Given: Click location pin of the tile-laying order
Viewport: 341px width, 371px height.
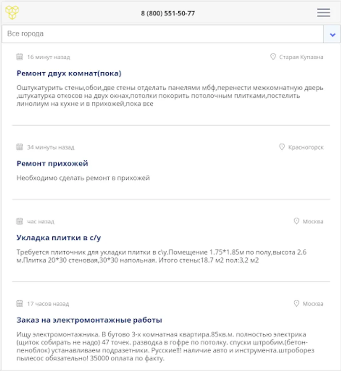Looking at the screenshot, I should pos(296,221).
